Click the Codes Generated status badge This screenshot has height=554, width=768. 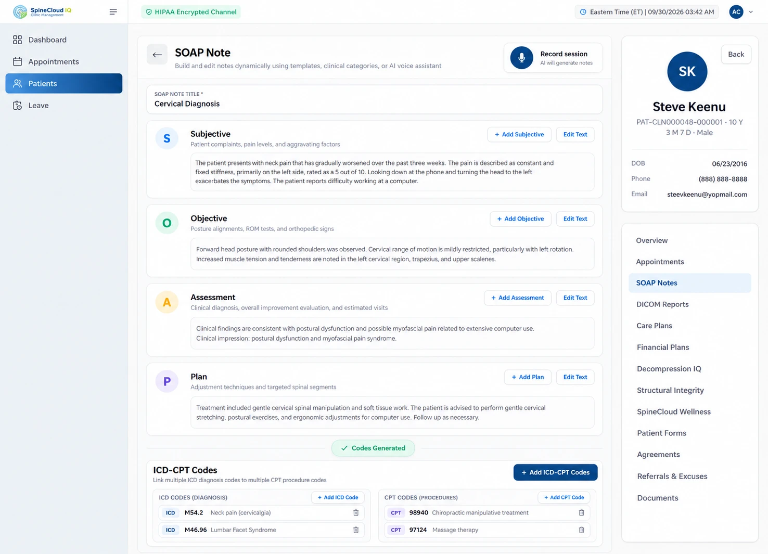click(373, 448)
